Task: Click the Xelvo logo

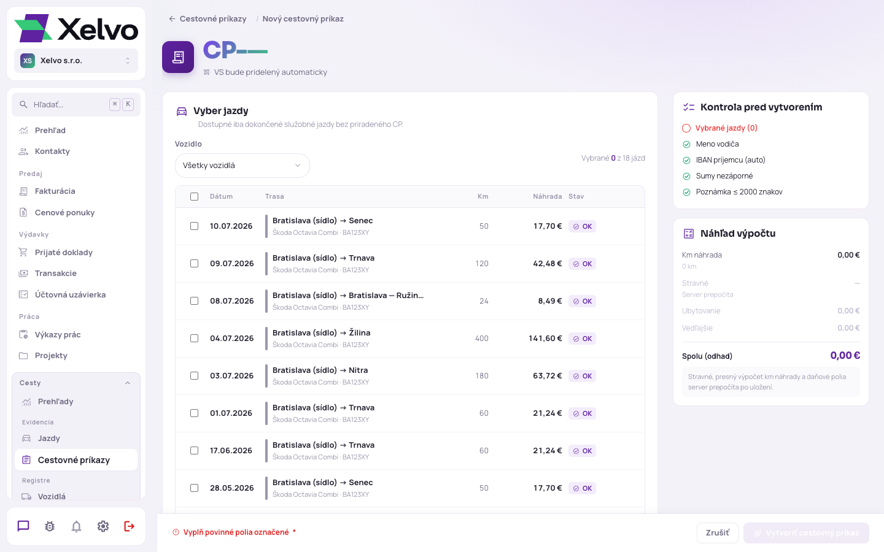Action: [76, 28]
